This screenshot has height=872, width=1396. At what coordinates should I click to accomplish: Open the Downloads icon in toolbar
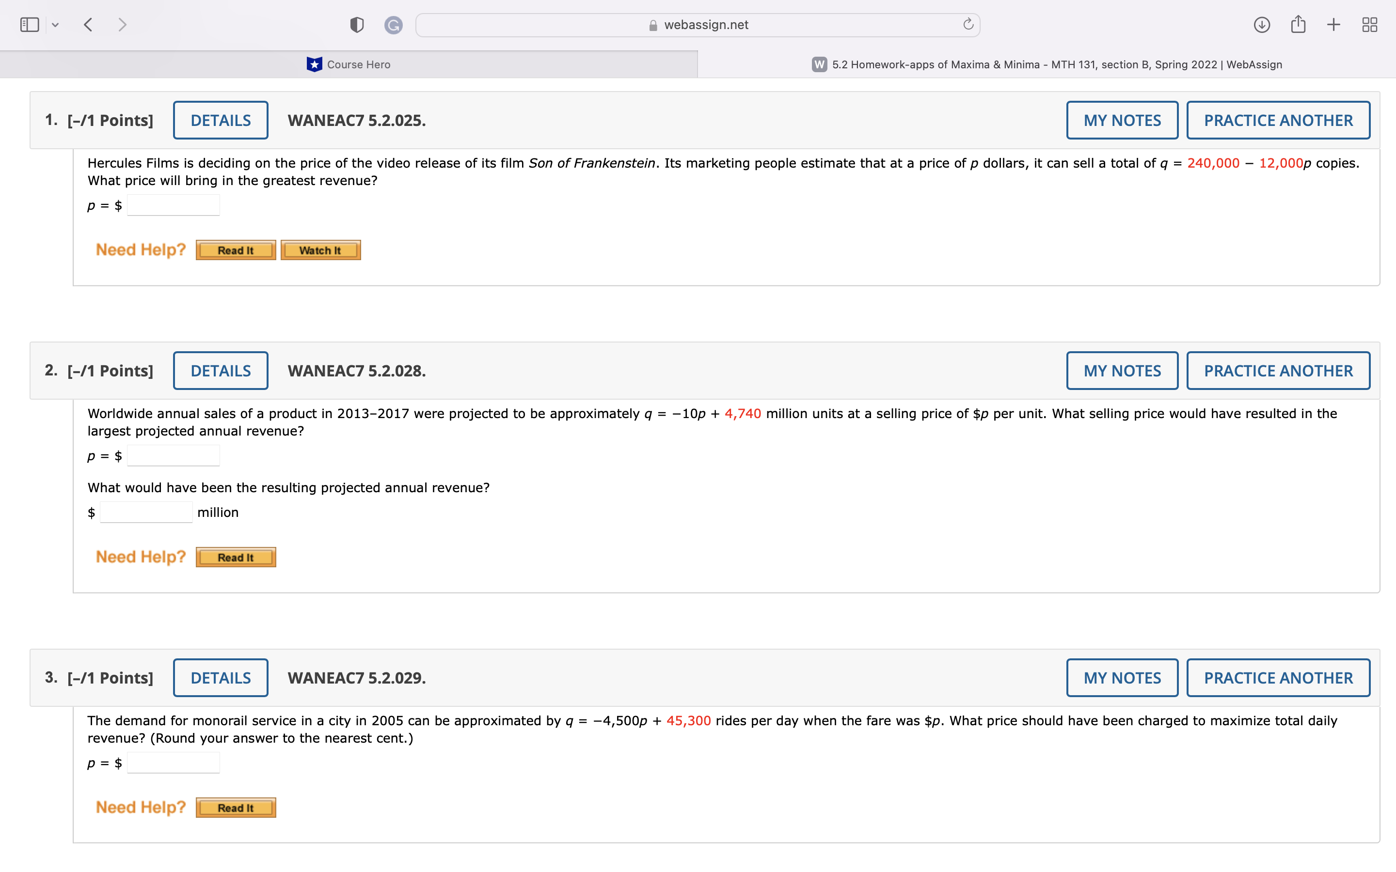(1262, 24)
